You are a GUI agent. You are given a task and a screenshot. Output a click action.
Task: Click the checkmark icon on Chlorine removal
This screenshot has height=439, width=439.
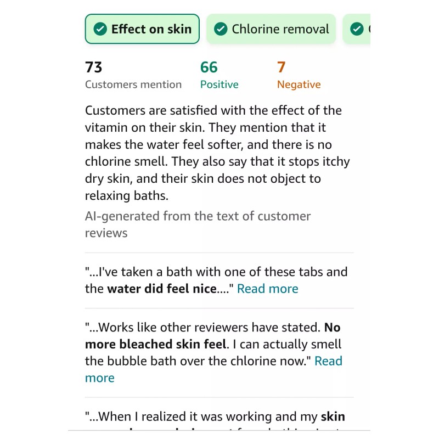pos(221,29)
